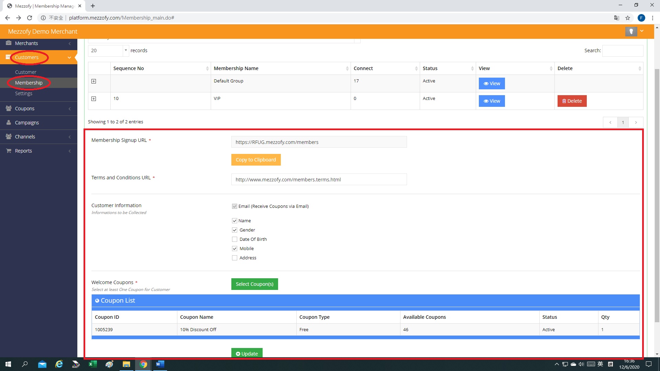Click the Copy to Clipboard button
660x371 pixels.
coord(256,160)
